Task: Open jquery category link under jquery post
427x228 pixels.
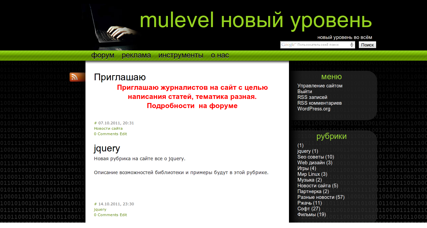Action: [100, 209]
